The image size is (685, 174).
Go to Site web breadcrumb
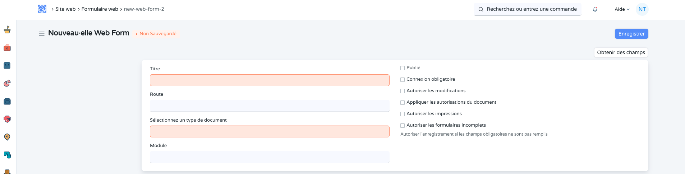65,9
